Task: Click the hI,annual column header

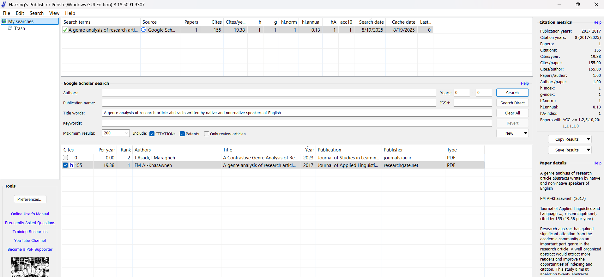Action: click(x=311, y=22)
